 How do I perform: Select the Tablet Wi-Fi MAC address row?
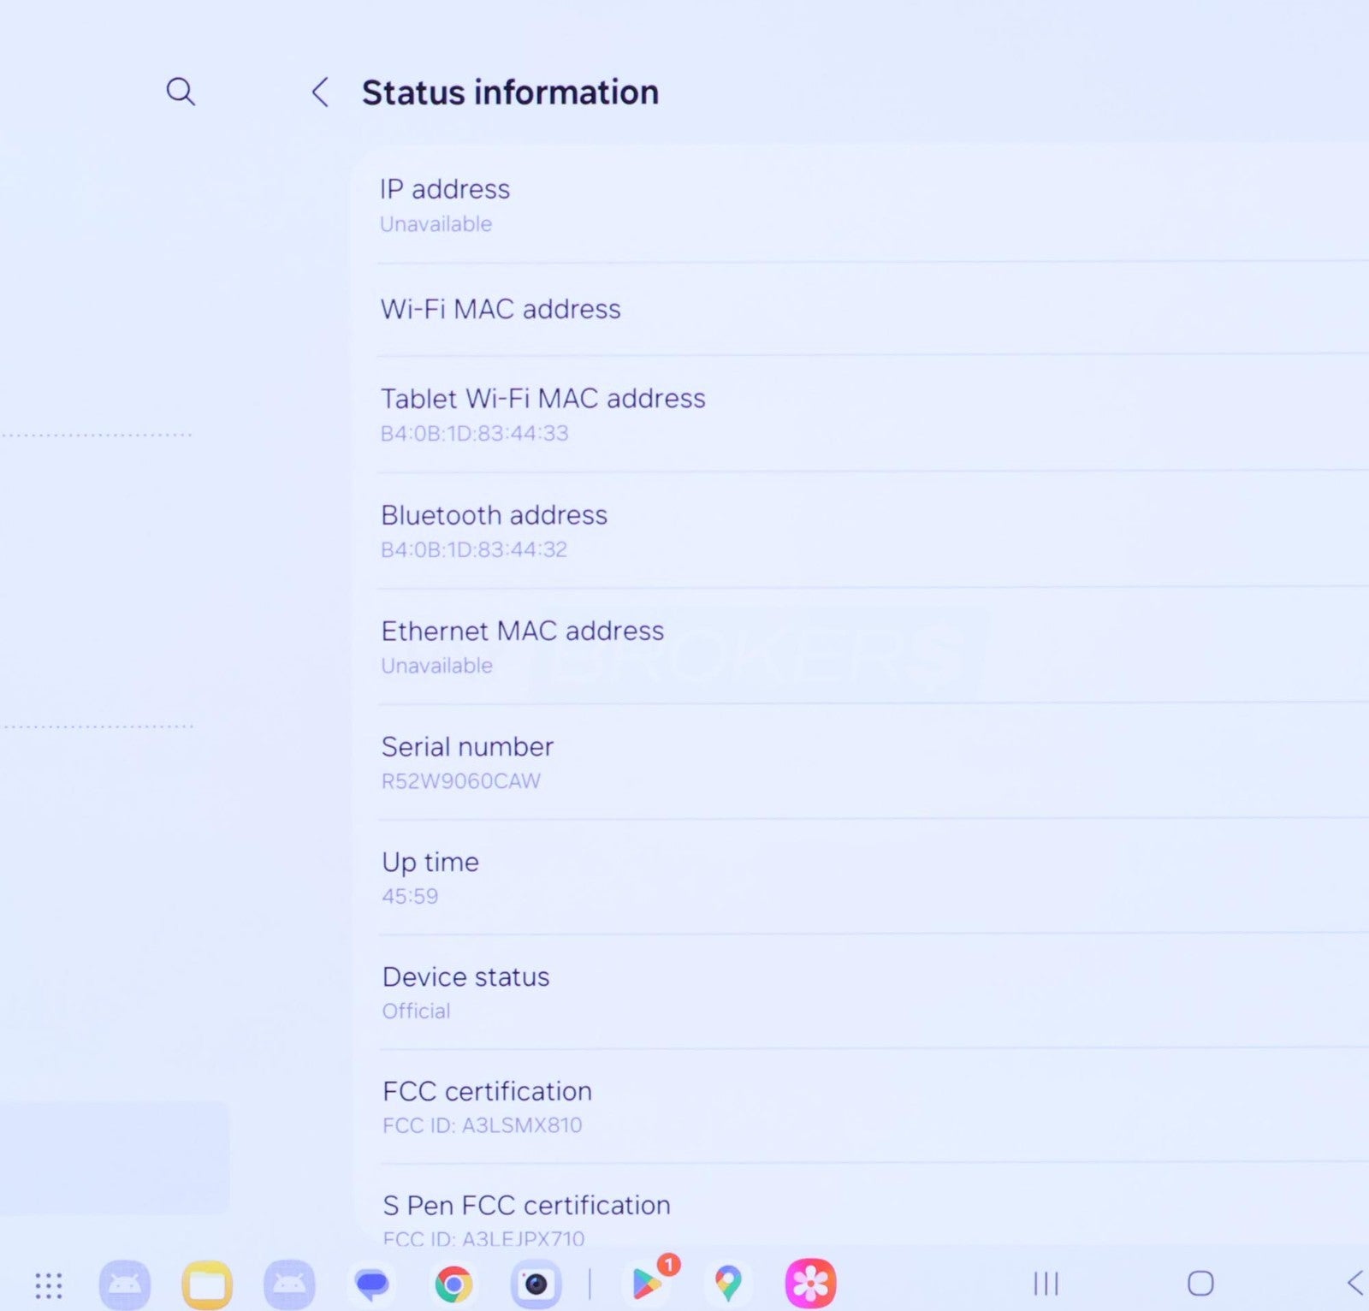tap(856, 414)
